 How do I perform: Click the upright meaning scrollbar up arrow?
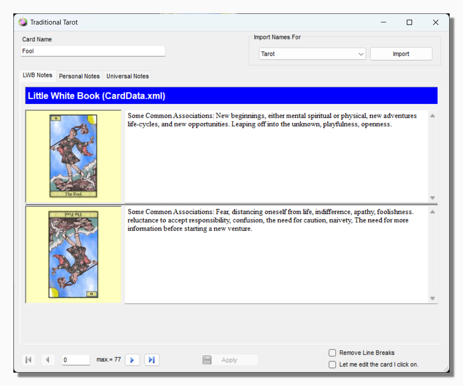(433, 116)
